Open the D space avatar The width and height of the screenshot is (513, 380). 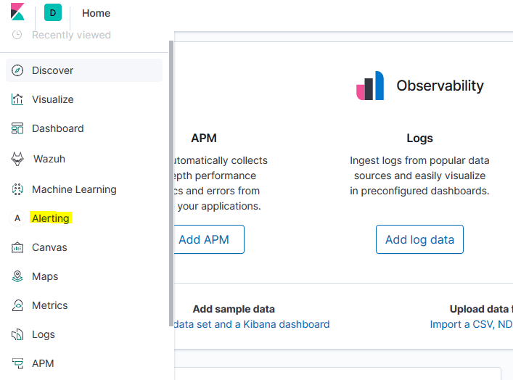(53, 12)
